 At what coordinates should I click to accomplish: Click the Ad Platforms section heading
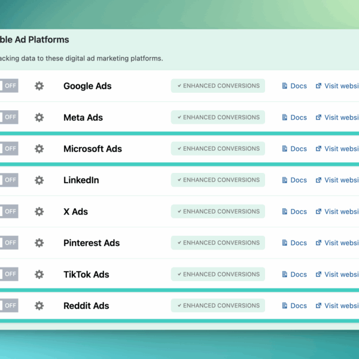[x=34, y=39]
